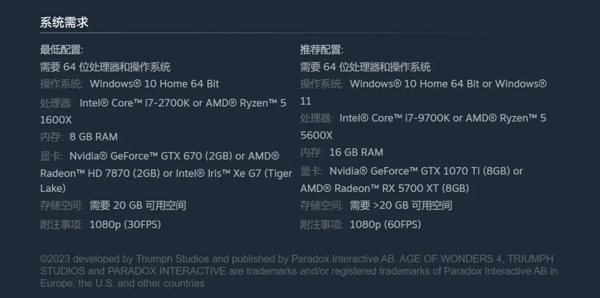Click Windows 10 Home 64 Bit minimum text

click(154, 84)
